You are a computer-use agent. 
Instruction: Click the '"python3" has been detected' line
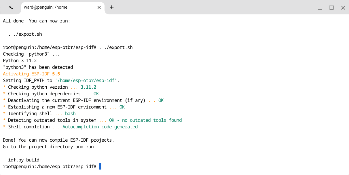click(x=38, y=67)
